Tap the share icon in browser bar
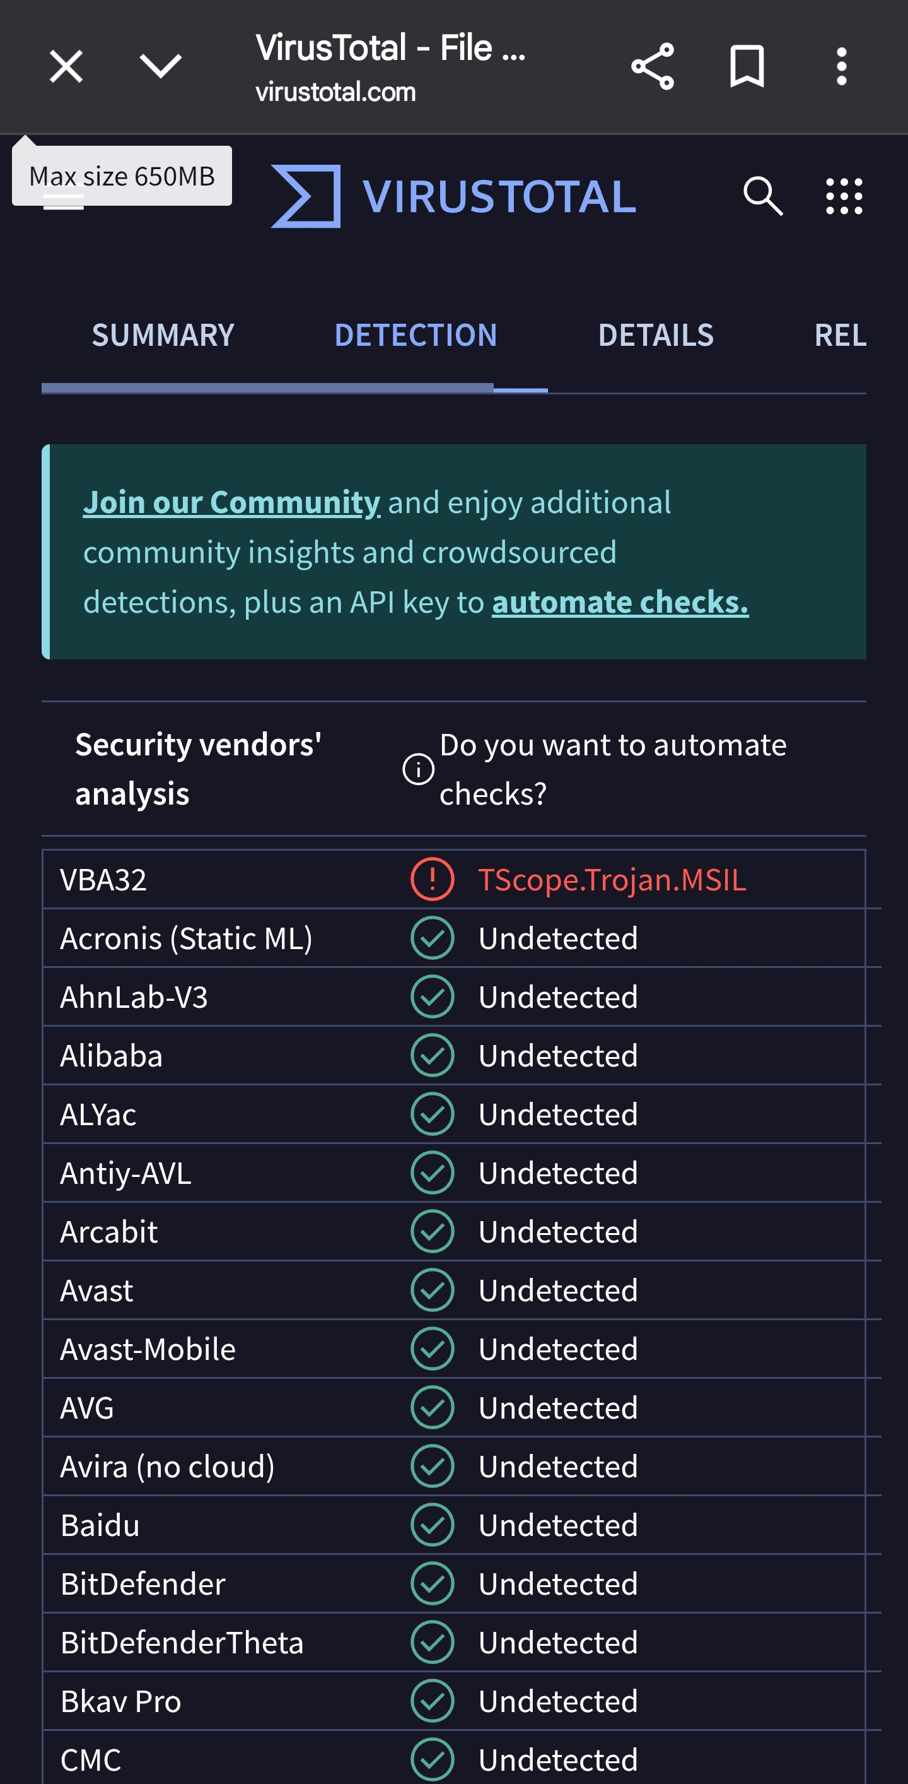The width and height of the screenshot is (908, 1784). 652,67
